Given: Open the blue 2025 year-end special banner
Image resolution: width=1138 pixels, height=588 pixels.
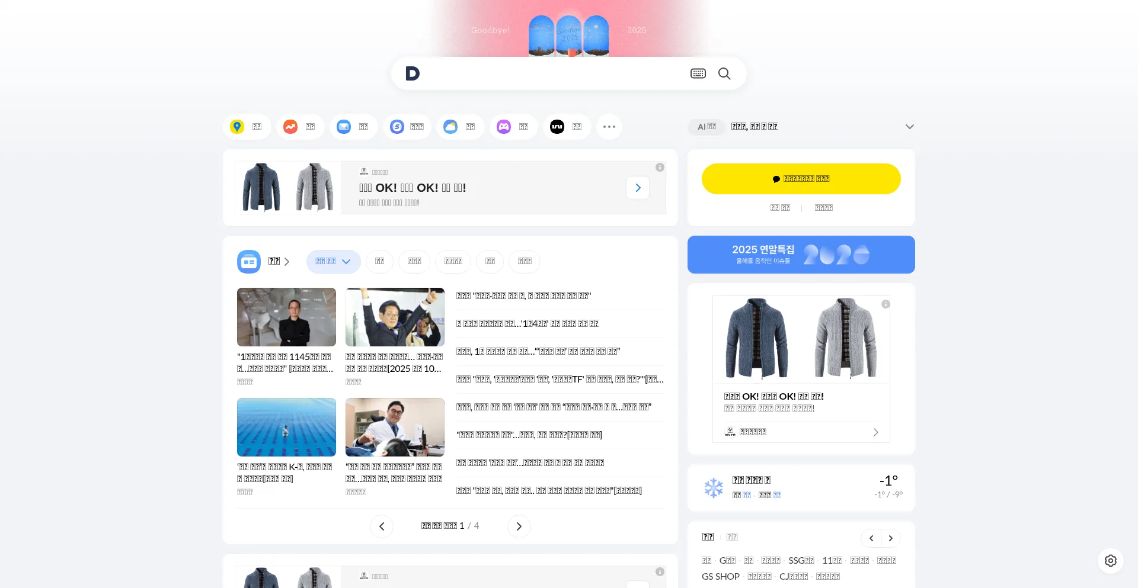Looking at the screenshot, I should point(801,254).
